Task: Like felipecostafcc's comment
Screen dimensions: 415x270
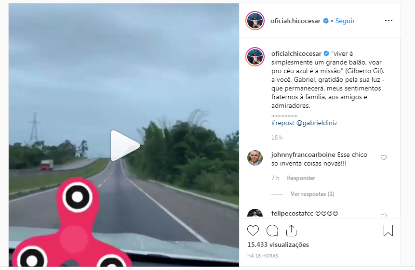Action: 384,215
